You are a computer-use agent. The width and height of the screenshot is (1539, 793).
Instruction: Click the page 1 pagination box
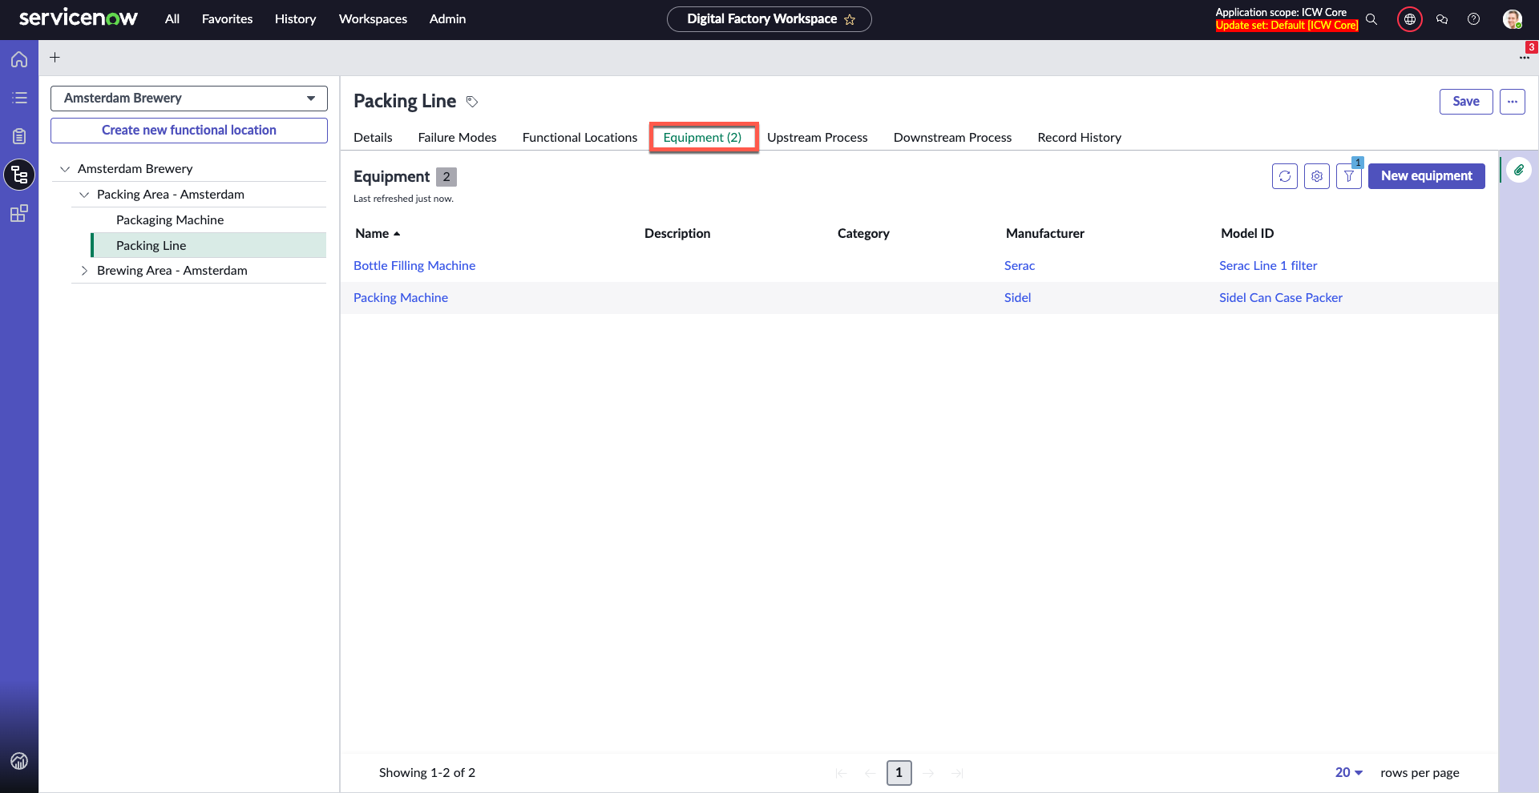click(x=899, y=773)
